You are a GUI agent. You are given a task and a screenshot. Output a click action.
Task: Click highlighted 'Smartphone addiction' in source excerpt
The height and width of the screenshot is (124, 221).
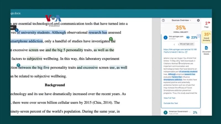(x=173, y=80)
